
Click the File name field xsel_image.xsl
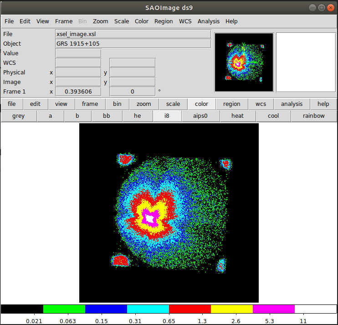tap(133, 34)
